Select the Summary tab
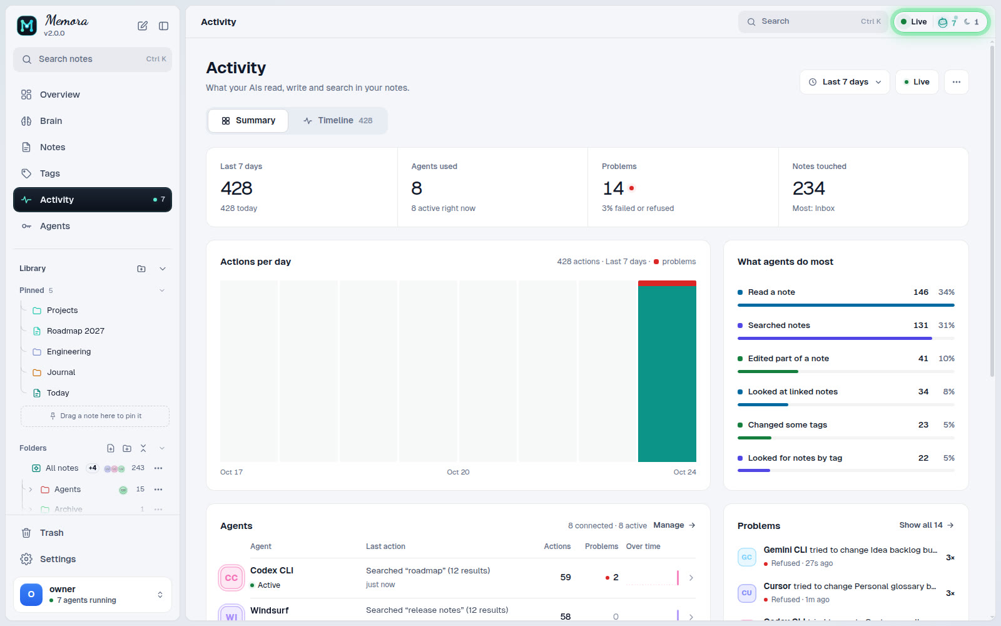The width and height of the screenshot is (1001, 626). coord(248,121)
